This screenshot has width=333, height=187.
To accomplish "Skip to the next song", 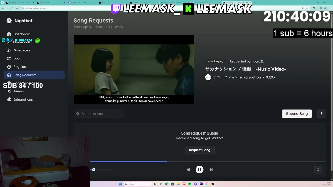I will pos(211,170).
